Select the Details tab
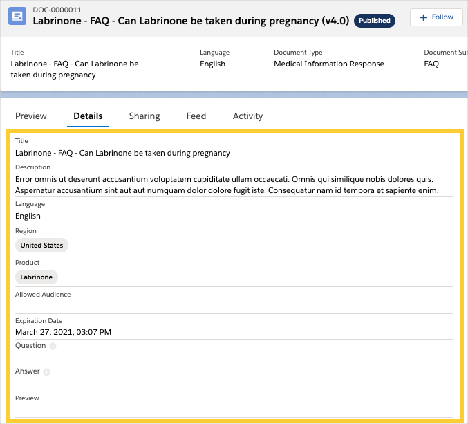Image resolution: width=468 pixels, height=424 pixels. pos(88,116)
